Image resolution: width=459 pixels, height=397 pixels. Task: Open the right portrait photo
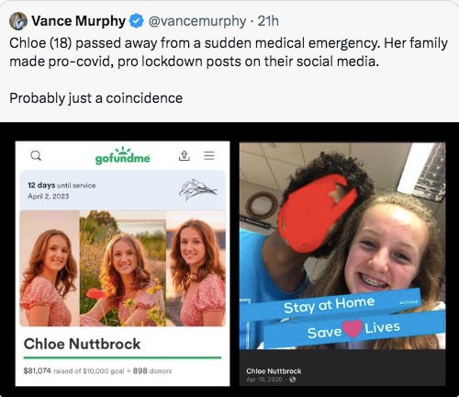(196, 268)
